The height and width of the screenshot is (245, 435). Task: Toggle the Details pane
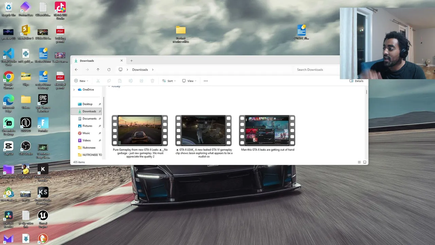356,81
